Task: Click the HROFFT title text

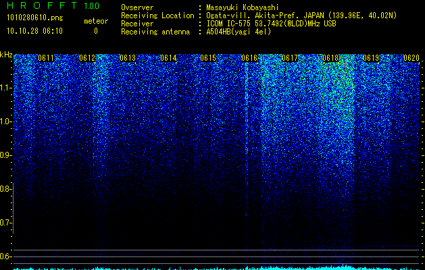Action: pos(43,5)
